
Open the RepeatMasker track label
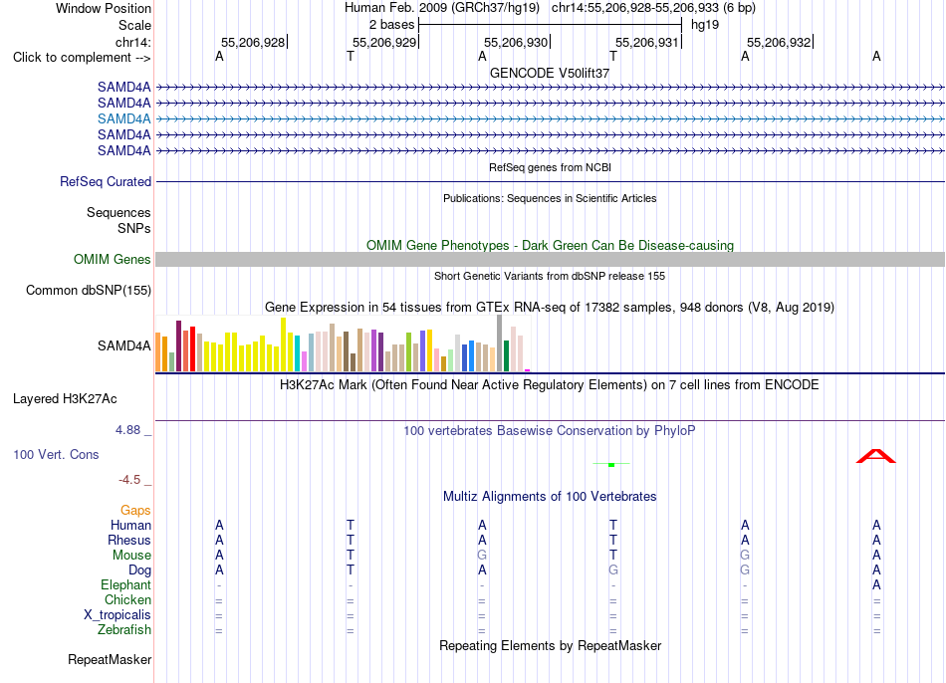pos(110,659)
